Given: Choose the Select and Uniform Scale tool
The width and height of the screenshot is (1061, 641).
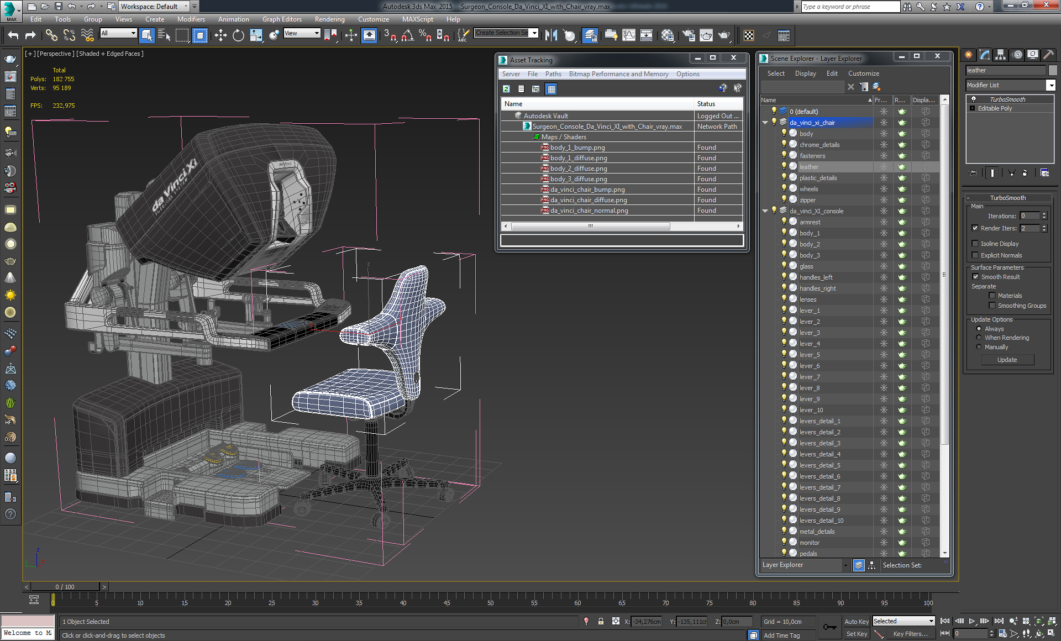Looking at the screenshot, I should (x=256, y=35).
